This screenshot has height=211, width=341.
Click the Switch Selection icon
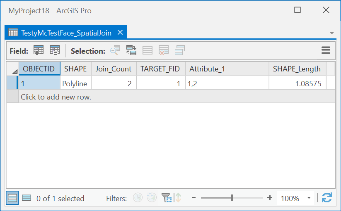[x=131, y=50]
